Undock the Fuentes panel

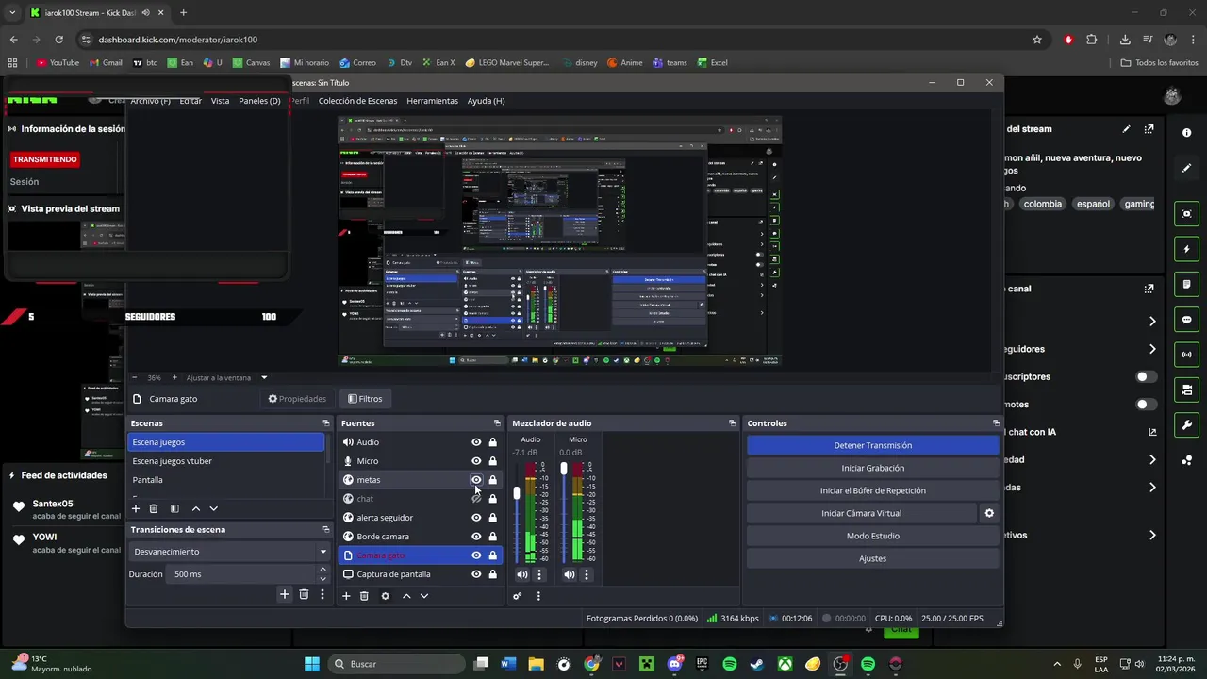(497, 423)
